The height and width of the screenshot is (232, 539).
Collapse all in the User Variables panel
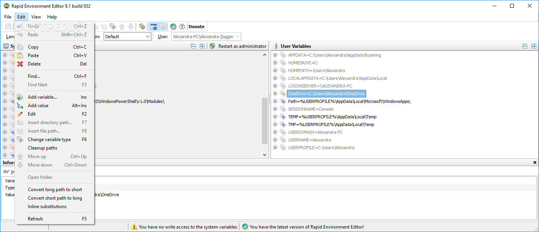[x=525, y=46]
